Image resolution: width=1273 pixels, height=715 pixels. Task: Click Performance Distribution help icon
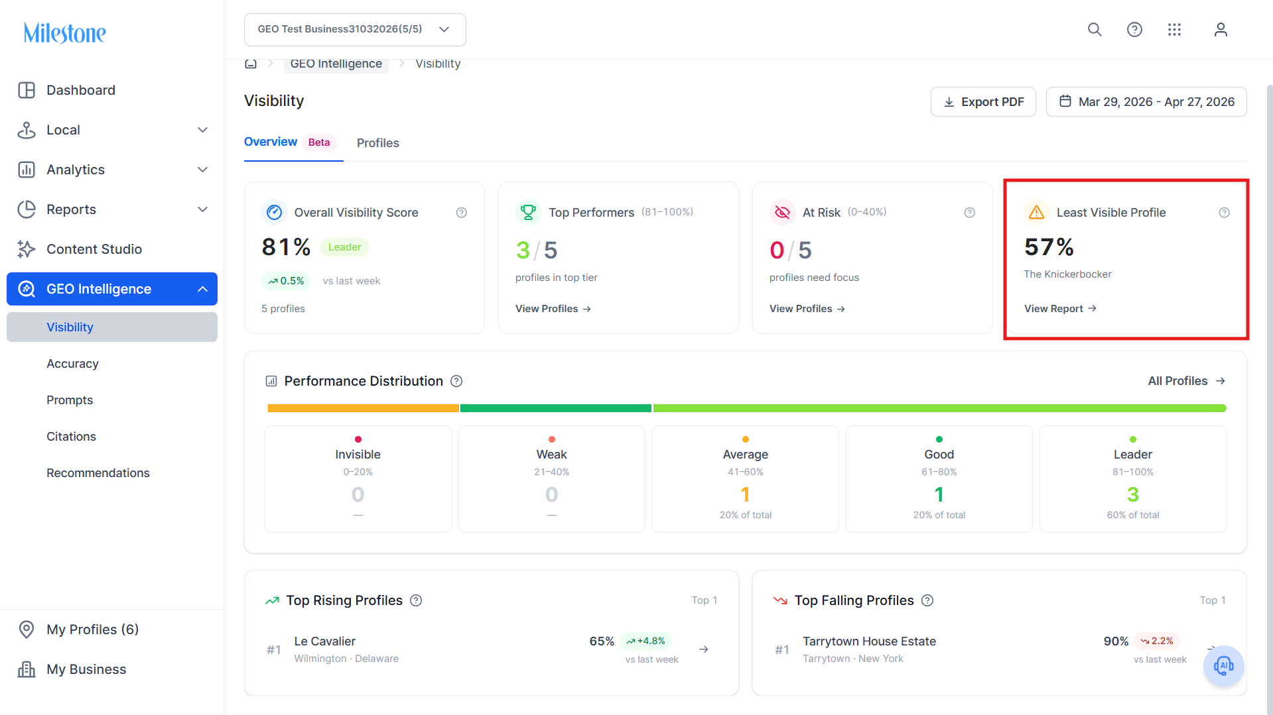[x=456, y=381]
